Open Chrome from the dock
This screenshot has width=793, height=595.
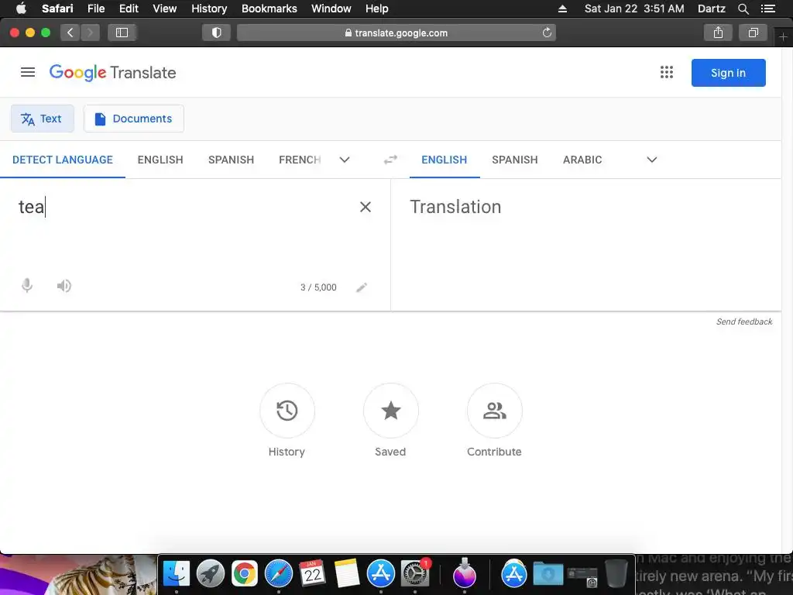244,574
